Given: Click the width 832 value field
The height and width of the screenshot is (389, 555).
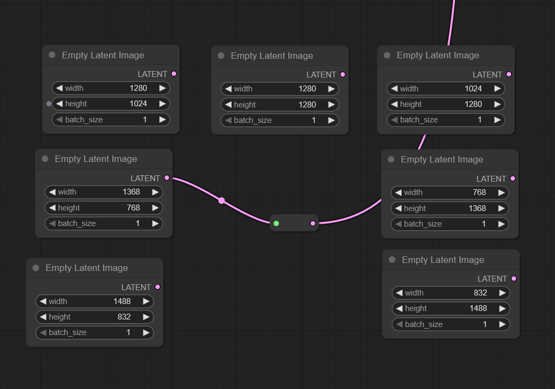Looking at the screenshot, I should tap(451, 293).
